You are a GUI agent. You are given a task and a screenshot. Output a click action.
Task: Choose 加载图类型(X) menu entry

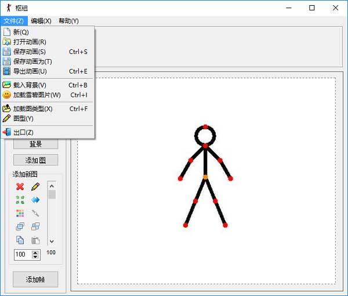coord(48,109)
